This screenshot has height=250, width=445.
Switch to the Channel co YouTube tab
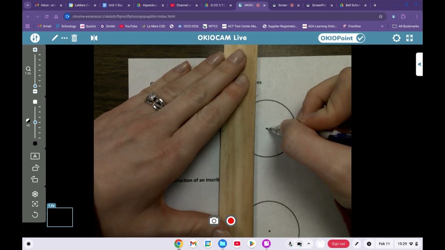coord(184,5)
